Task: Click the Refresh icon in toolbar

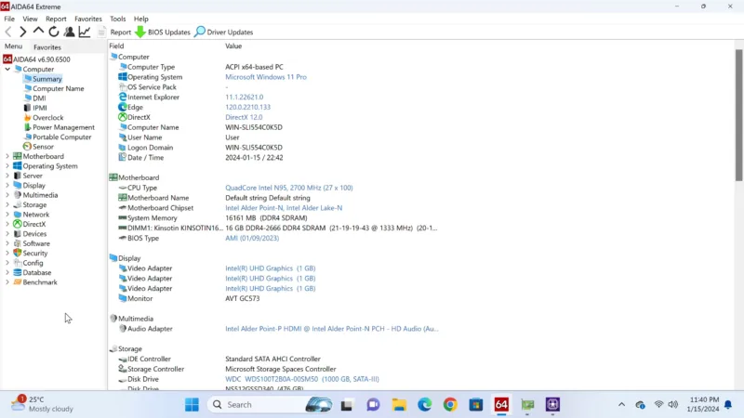Action: click(x=54, y=32)
